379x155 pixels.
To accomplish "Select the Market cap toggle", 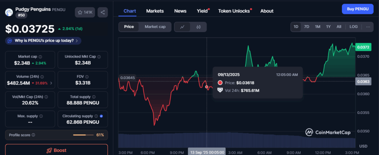I will click(155, 27).
